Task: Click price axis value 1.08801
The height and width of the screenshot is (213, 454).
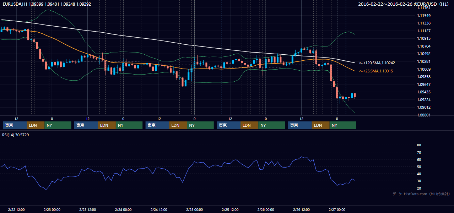Action: click(x=423, y=115)
